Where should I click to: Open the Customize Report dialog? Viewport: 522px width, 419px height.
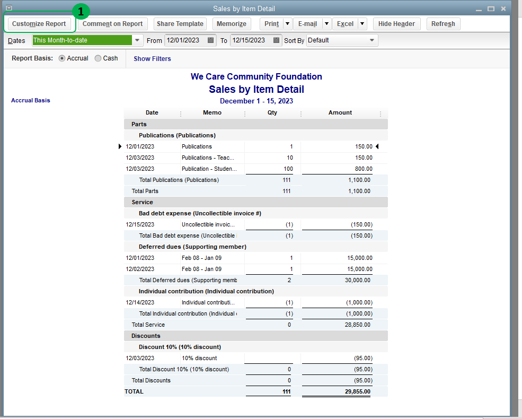coord(39,24)
